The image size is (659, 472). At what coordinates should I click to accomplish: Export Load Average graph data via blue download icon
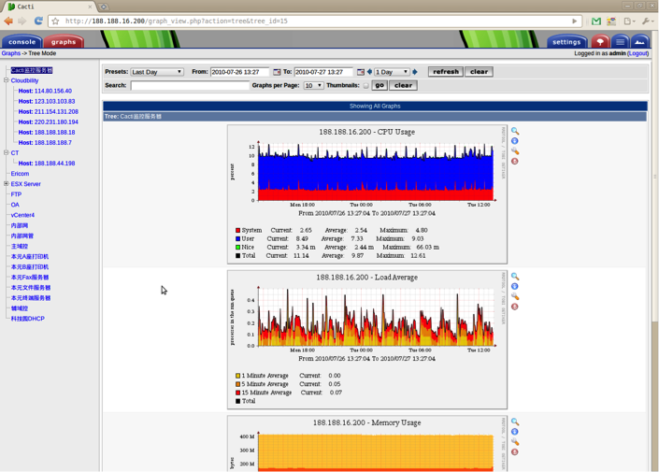[514, 286]
